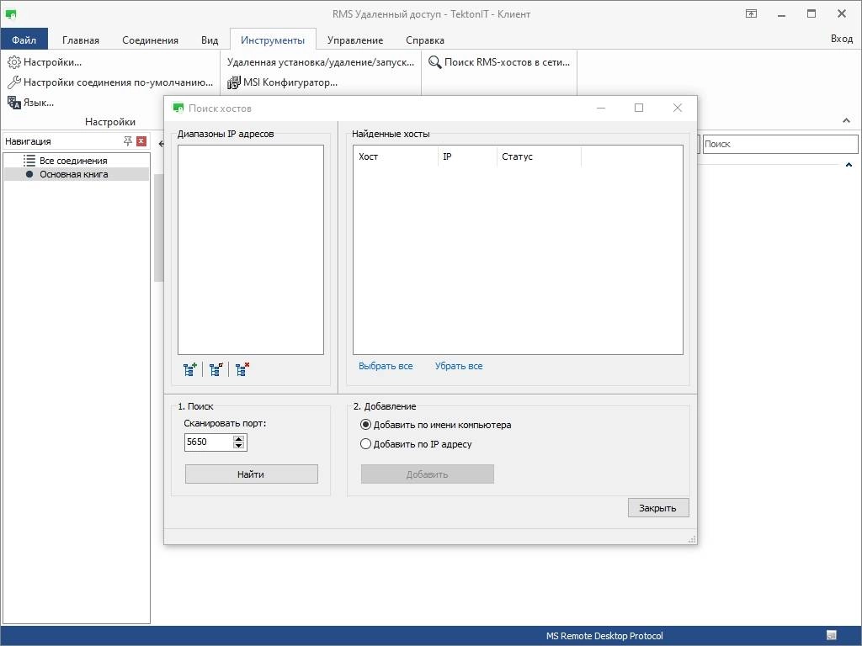
Task: Close the Навигация panel with red X
Action: [141, 141]
